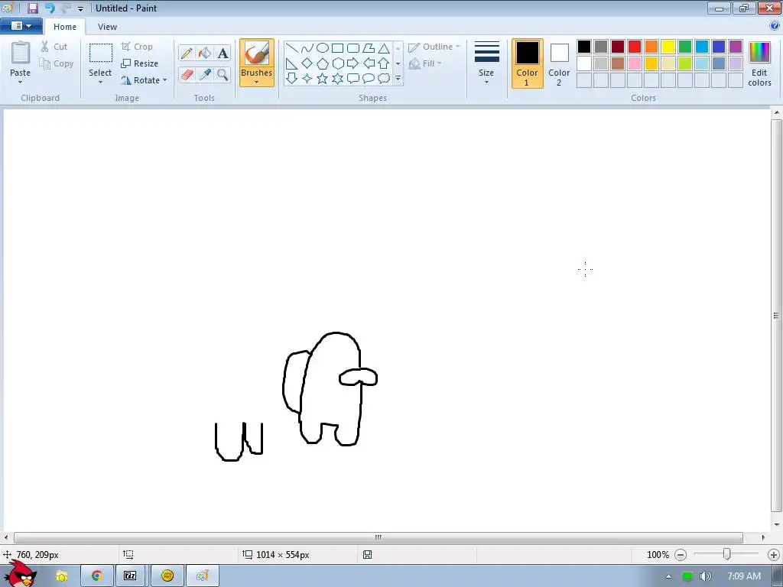Switch to the View ribbon tab
783x587 pixels.
point(107,27)
